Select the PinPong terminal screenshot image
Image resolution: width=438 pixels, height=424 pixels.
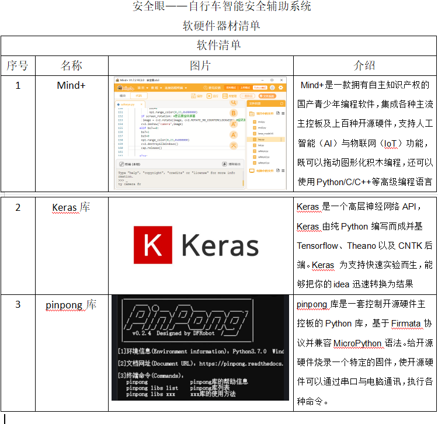[200, 347]
